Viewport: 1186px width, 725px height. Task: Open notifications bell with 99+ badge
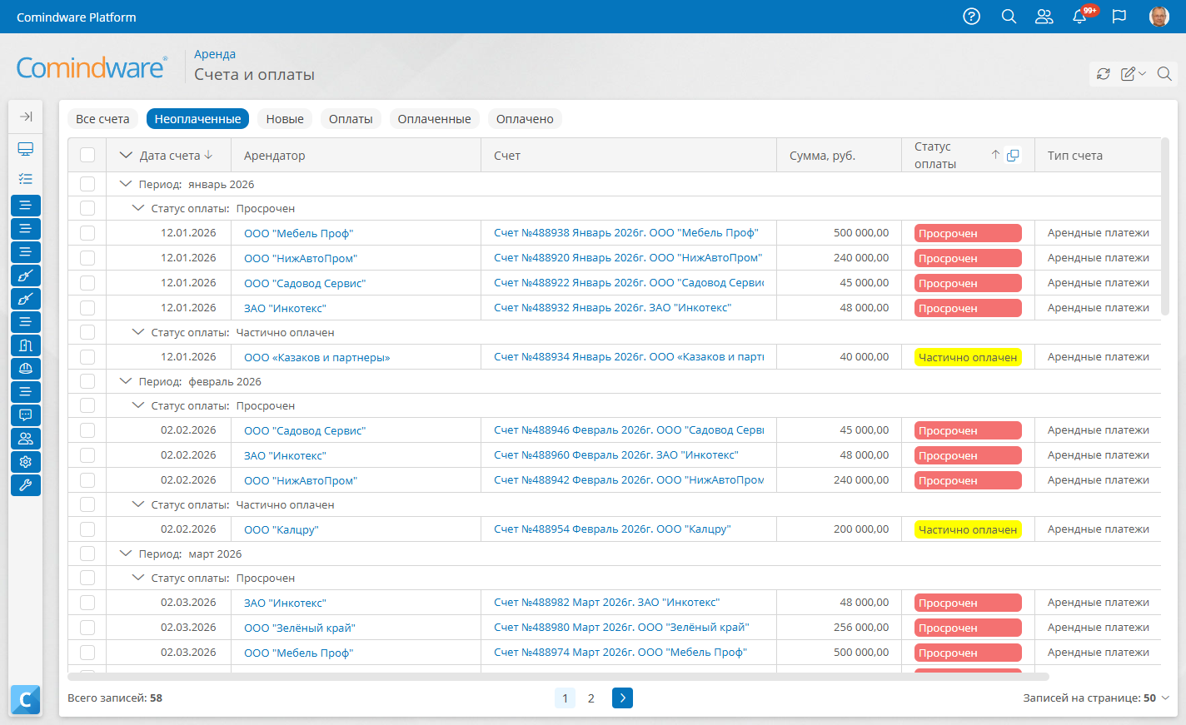click(x=1080, y=17)
